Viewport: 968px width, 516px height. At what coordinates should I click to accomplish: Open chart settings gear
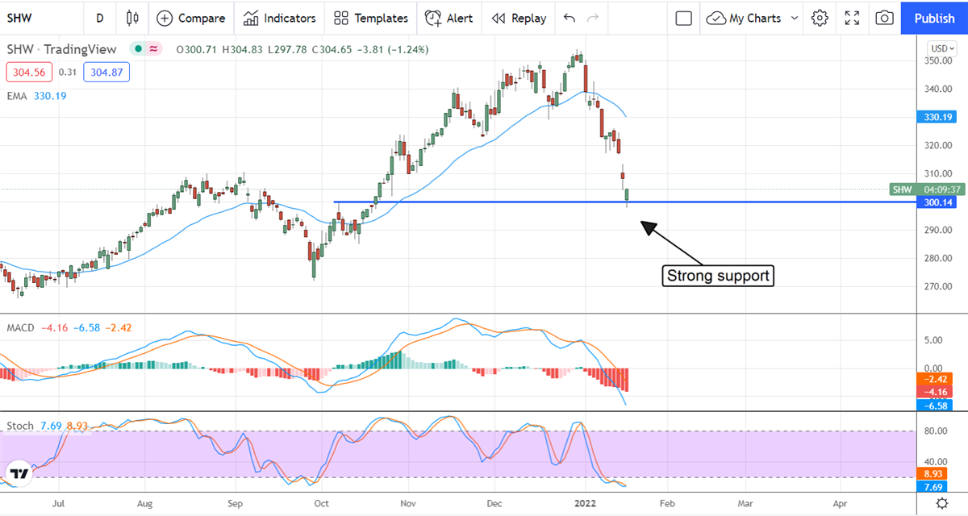(820, 18)
